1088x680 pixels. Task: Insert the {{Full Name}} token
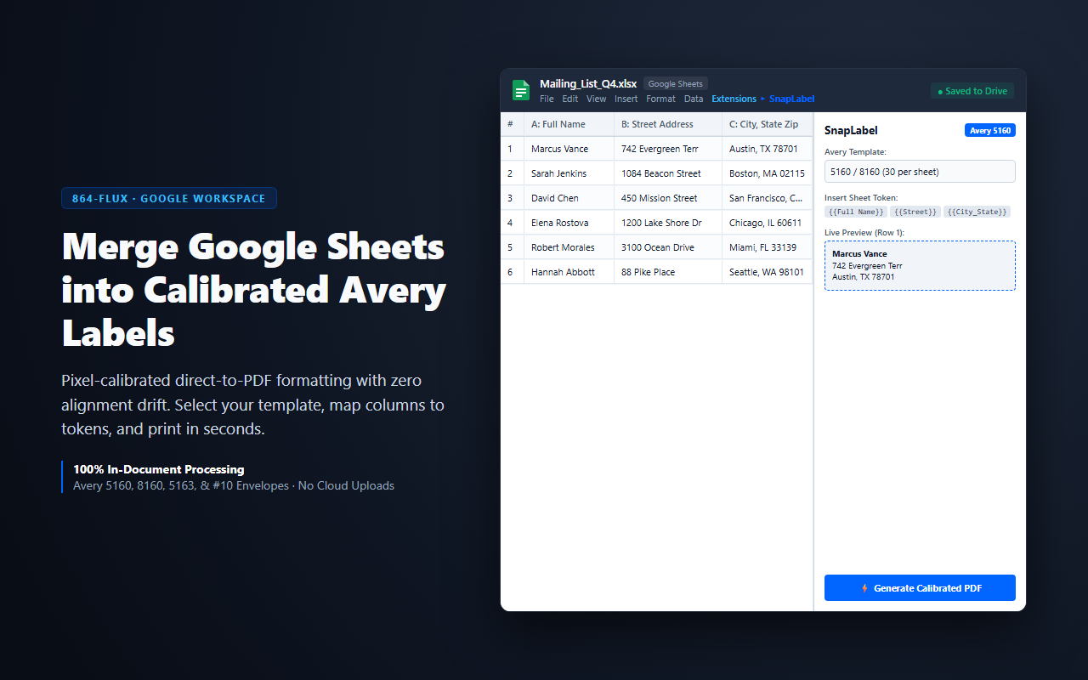click(856, 212)
